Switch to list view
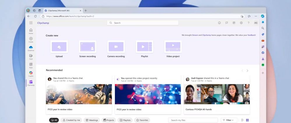 pyautogui.click(x=242, y=120)
